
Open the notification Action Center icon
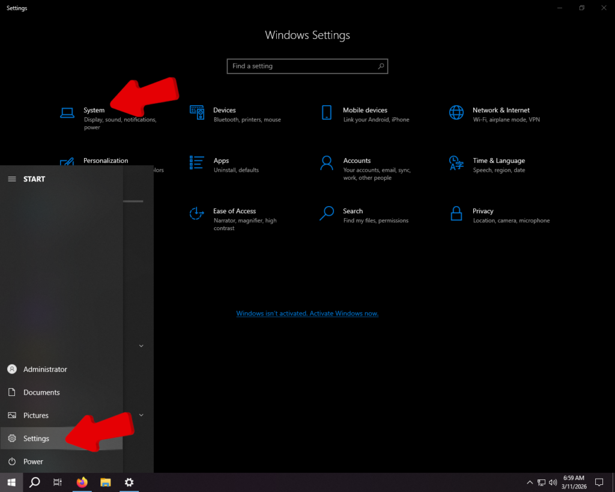coord(598,482)
